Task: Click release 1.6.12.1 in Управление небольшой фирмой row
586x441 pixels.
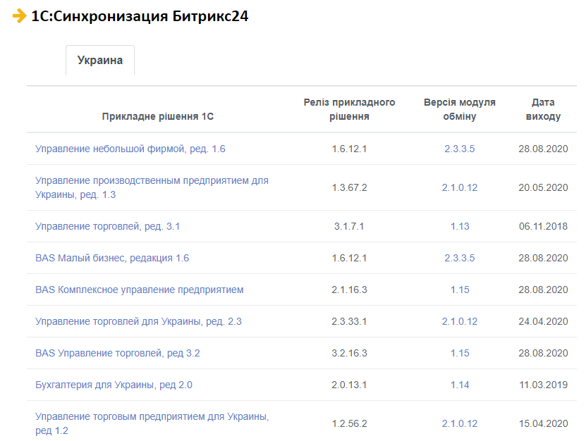Action: tap(350, 149)
